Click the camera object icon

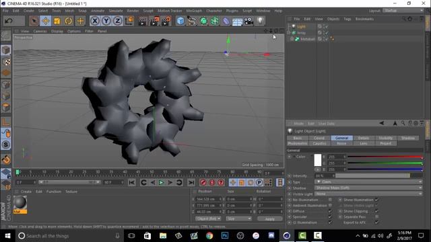pyautogui.click(x=248, y=21)
